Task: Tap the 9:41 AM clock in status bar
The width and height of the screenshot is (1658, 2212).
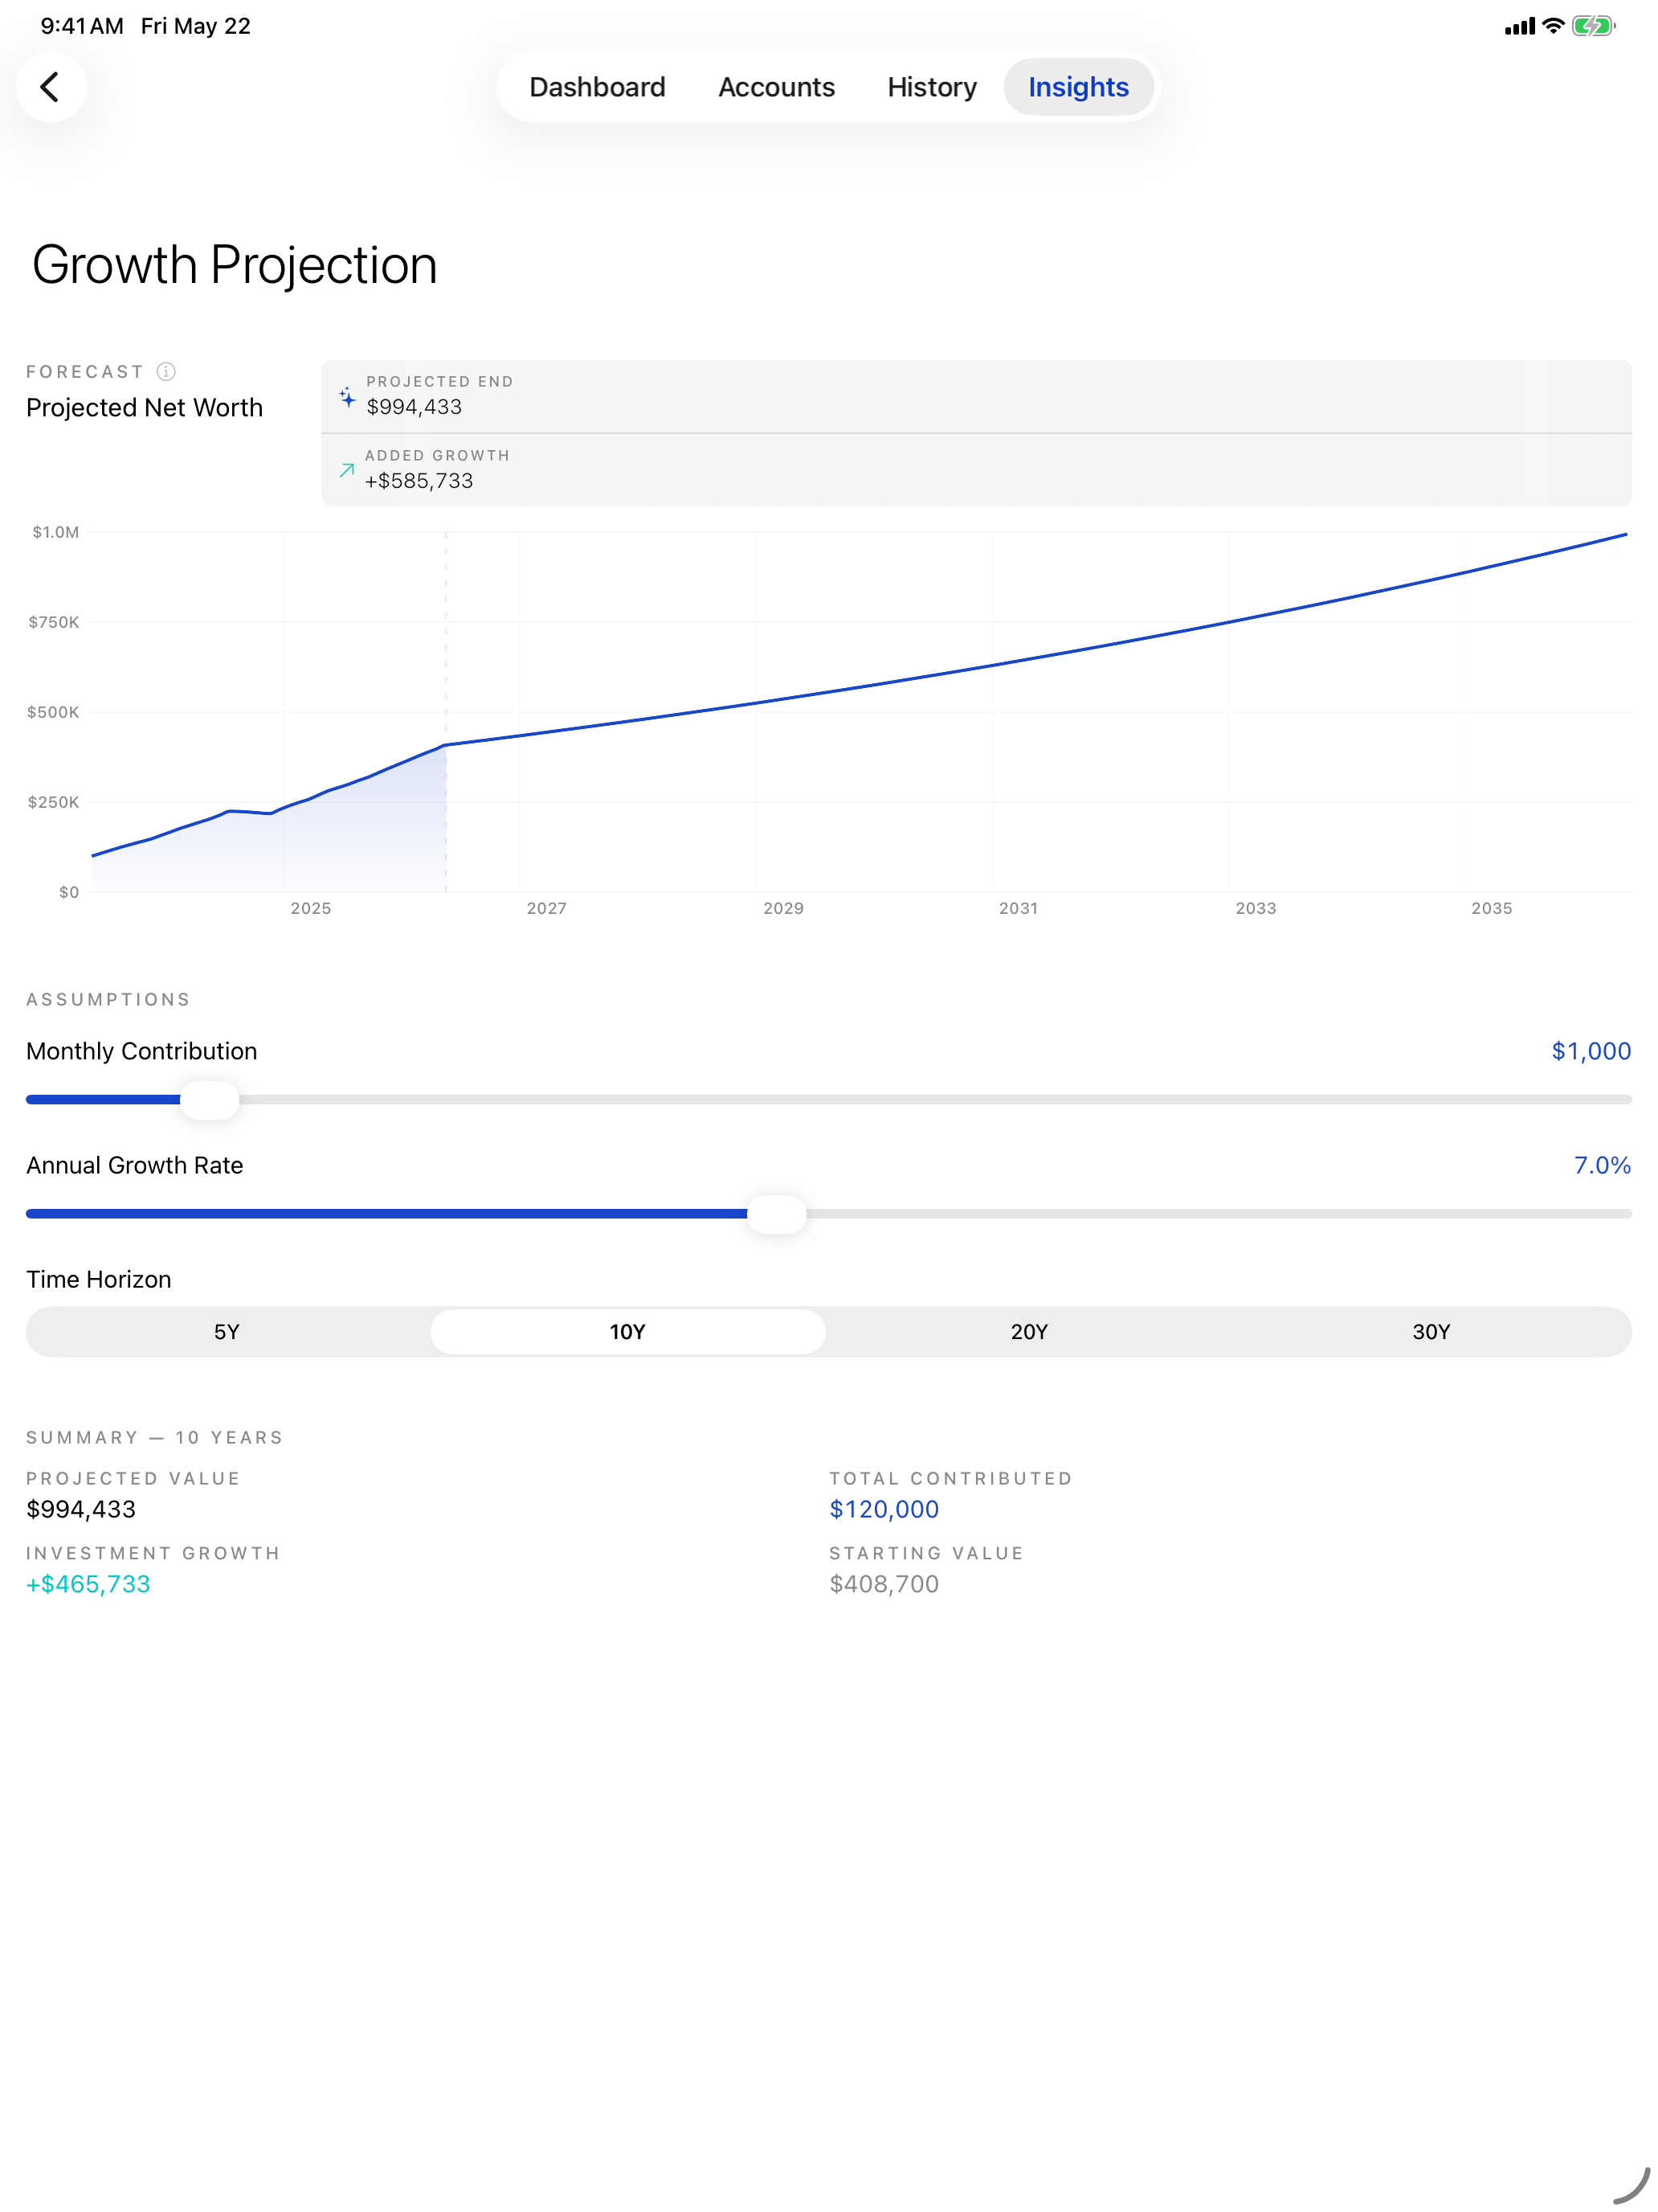Action: point(82,26)
